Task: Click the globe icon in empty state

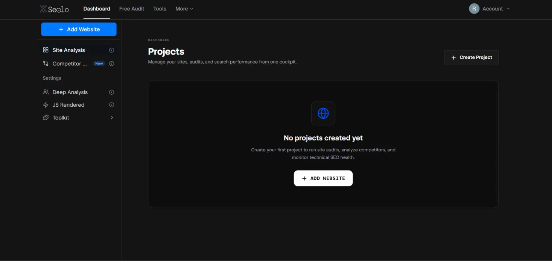Action: [x=323, y=113]
